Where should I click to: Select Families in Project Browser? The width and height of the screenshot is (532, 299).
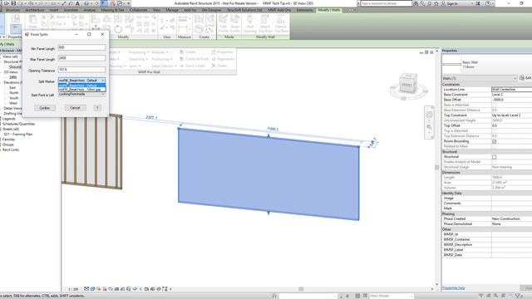[9, 140]
